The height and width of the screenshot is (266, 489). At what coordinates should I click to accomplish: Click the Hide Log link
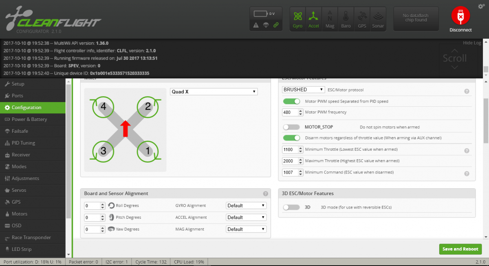[x=471, y=43]
